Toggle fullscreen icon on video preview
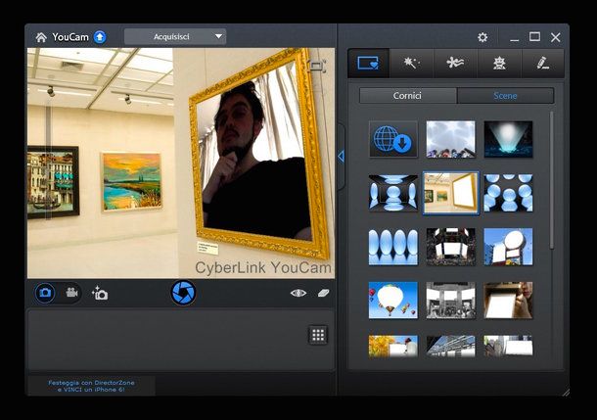Image resolution: width=597 pixels, height=420 pixels. (317, 66)
